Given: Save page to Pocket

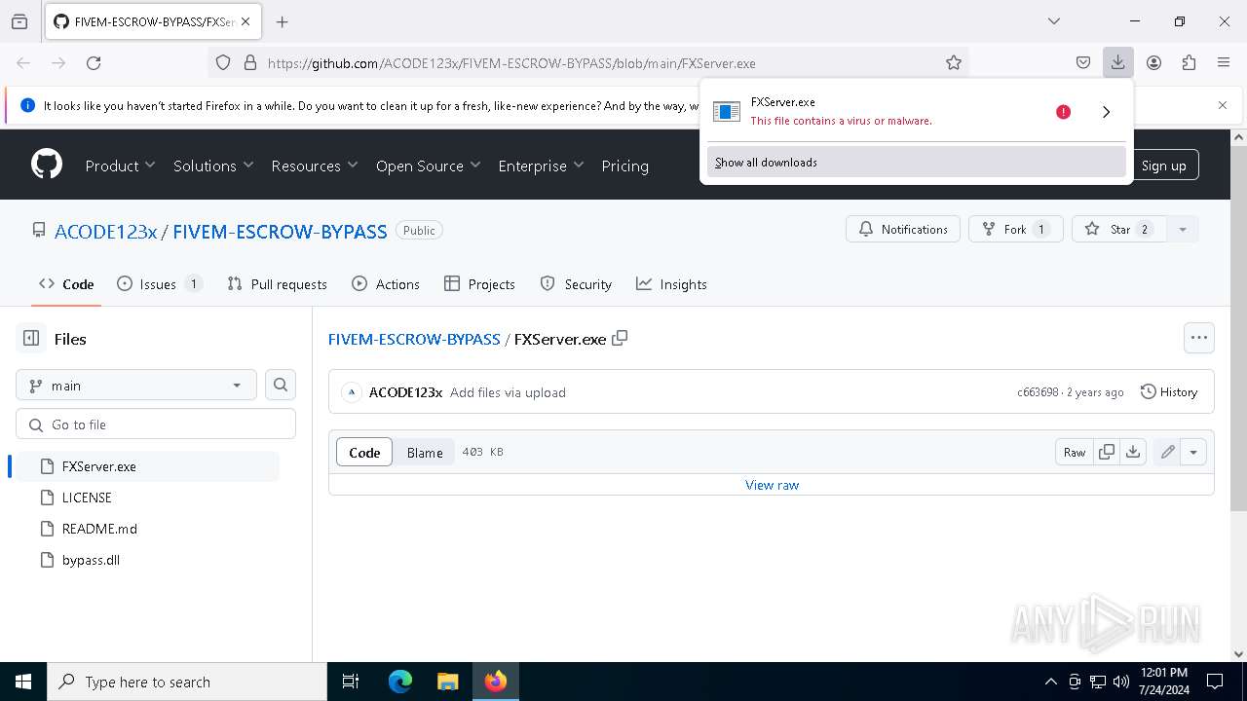Looking at the screenshot, I should (x=1083, y=62).
